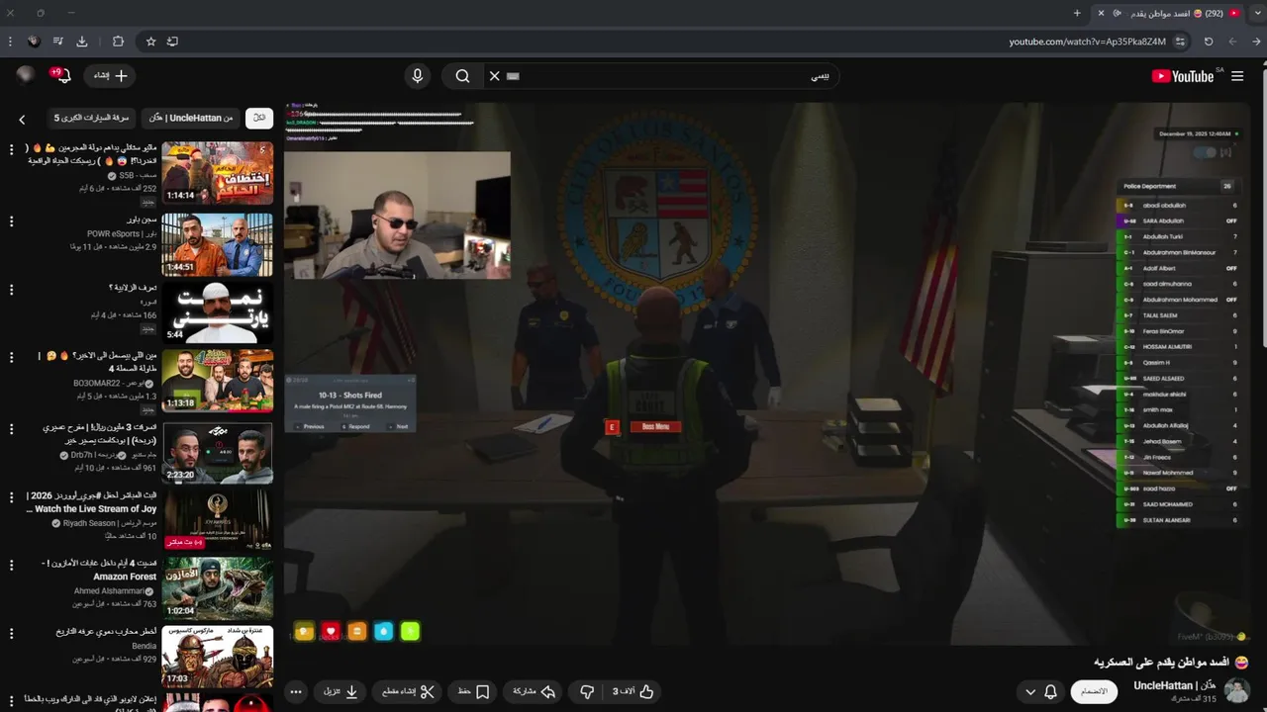Open the 1:44:51 POWR eSports video thumbnail
The width and height of the screenshot is (1267, 712).
(x=218, y=244)
